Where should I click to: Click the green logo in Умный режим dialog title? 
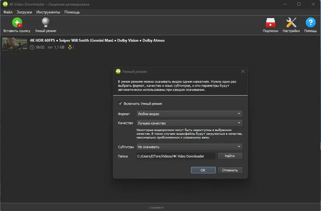click(x=118, y=71)
